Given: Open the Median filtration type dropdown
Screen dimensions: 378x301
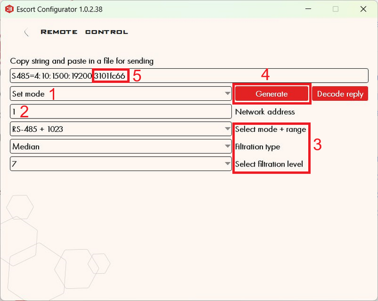Looking at the screenshot, I should click(x=121, y=146).
